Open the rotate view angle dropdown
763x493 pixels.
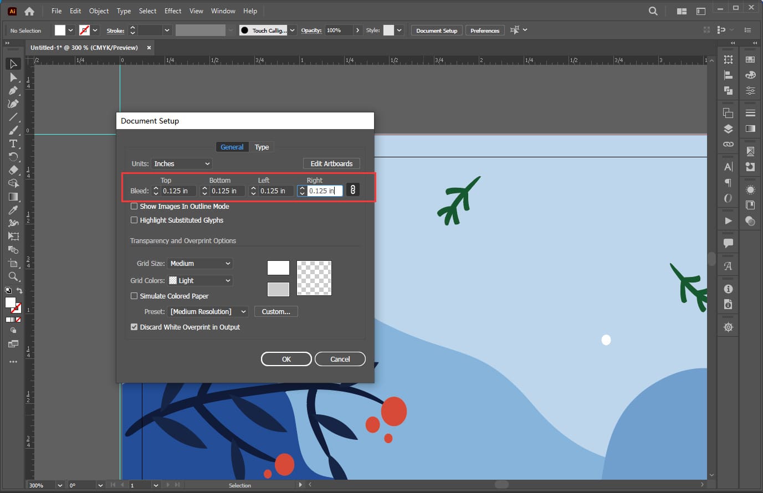(100, 485)
